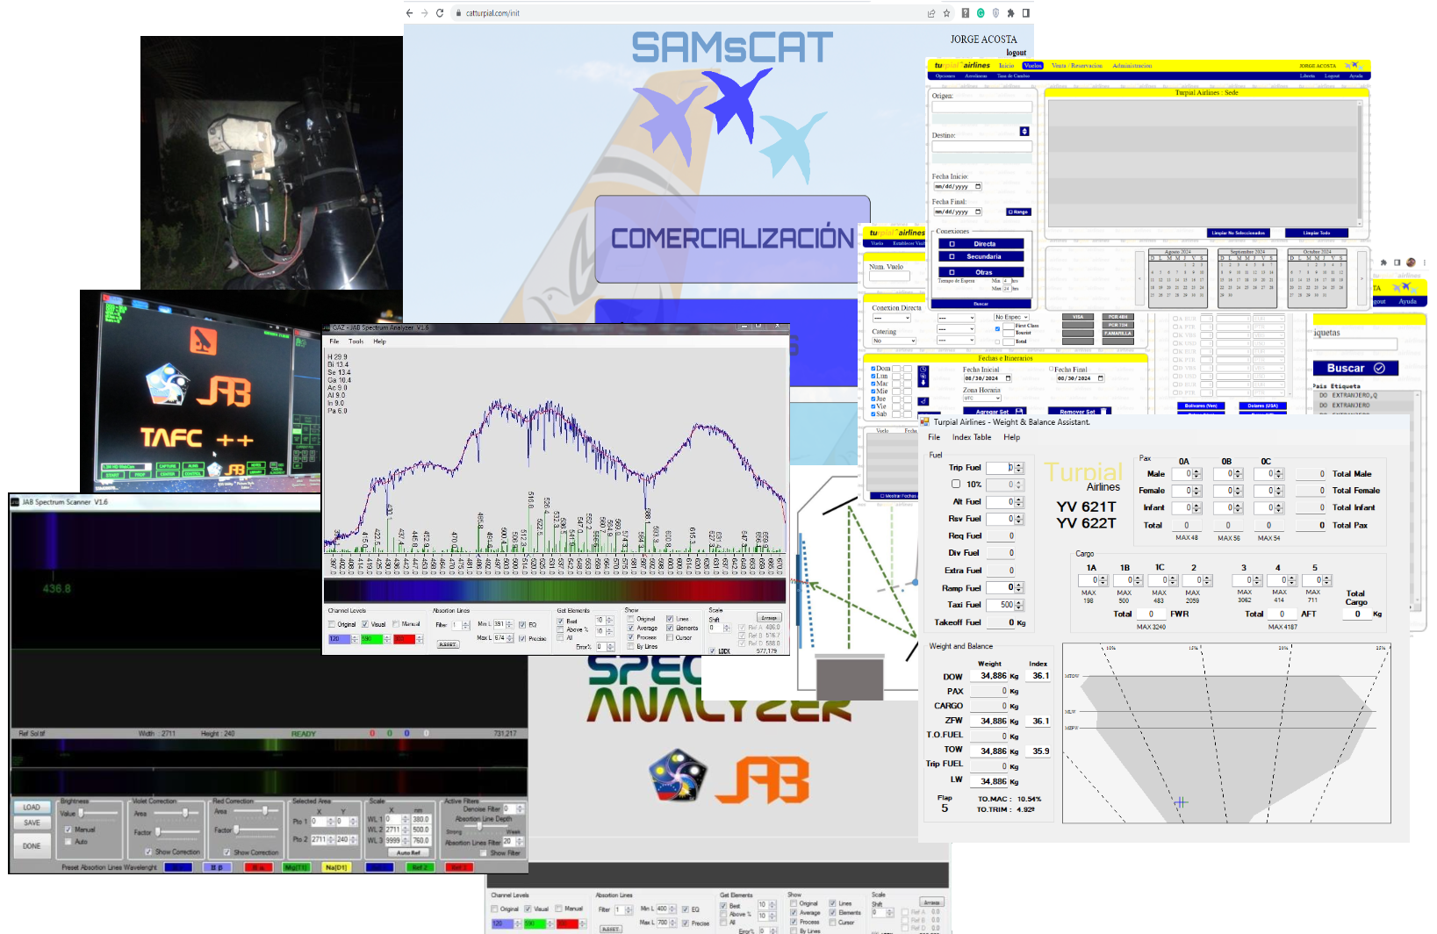
Task: Click the Arrange icon in the Scale panel
Action: 768,617
